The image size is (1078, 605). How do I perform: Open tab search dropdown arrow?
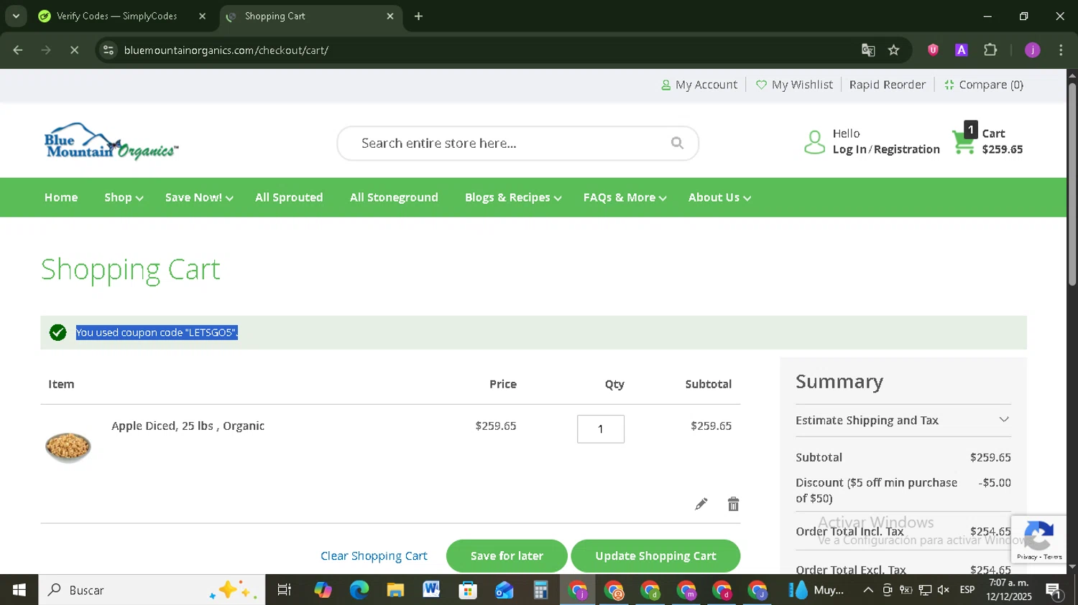[x=16, y=16]
